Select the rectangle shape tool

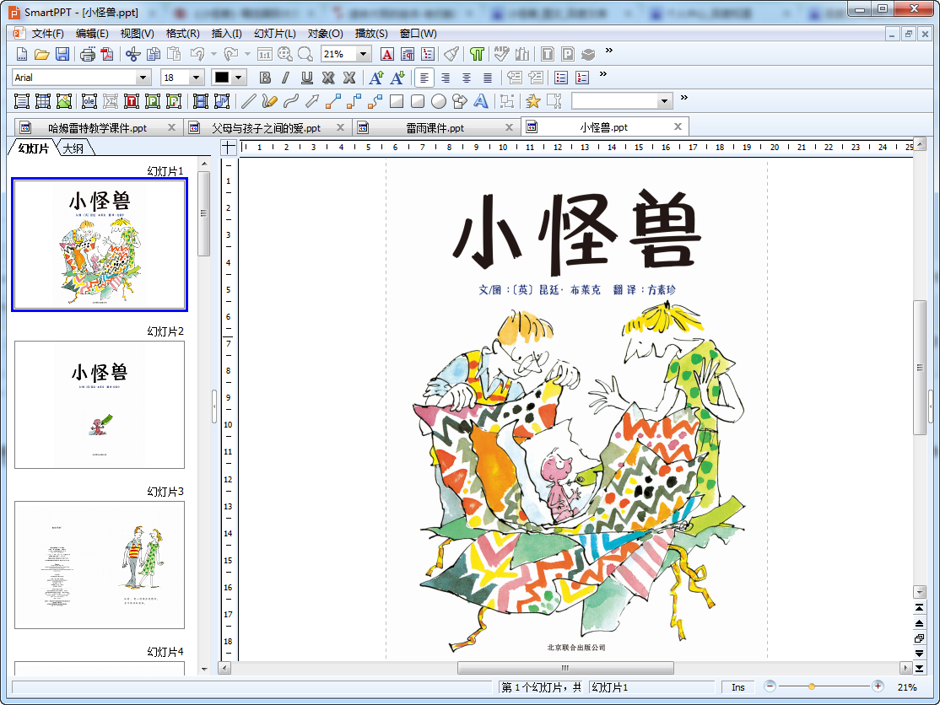point(397,101)
